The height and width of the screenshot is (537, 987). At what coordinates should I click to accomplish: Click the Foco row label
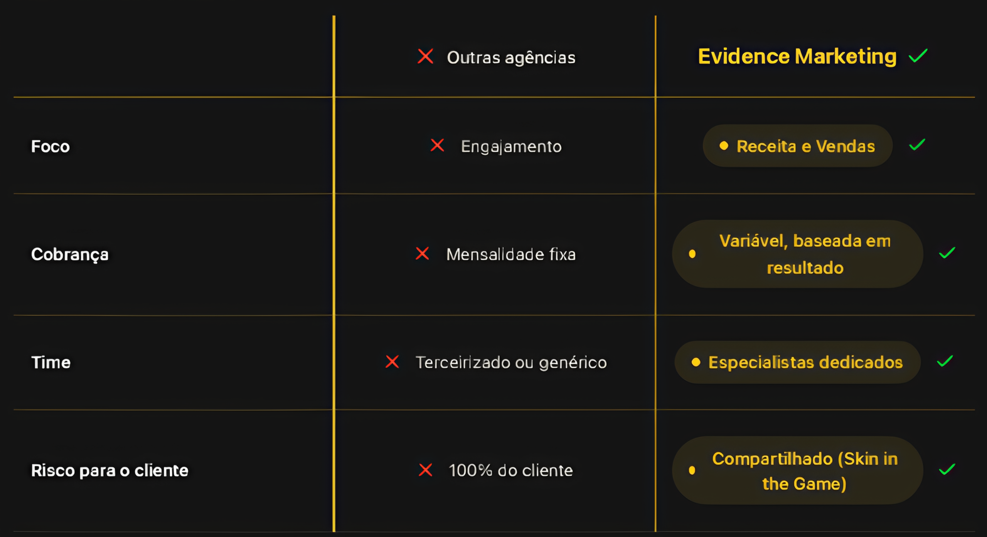[51, 147]
